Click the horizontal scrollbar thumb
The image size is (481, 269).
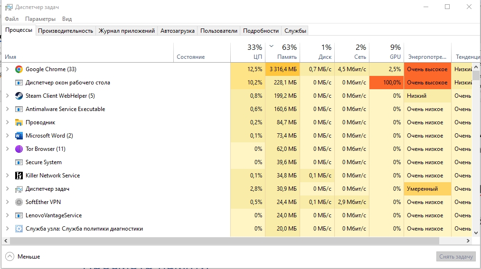(225, 241)
